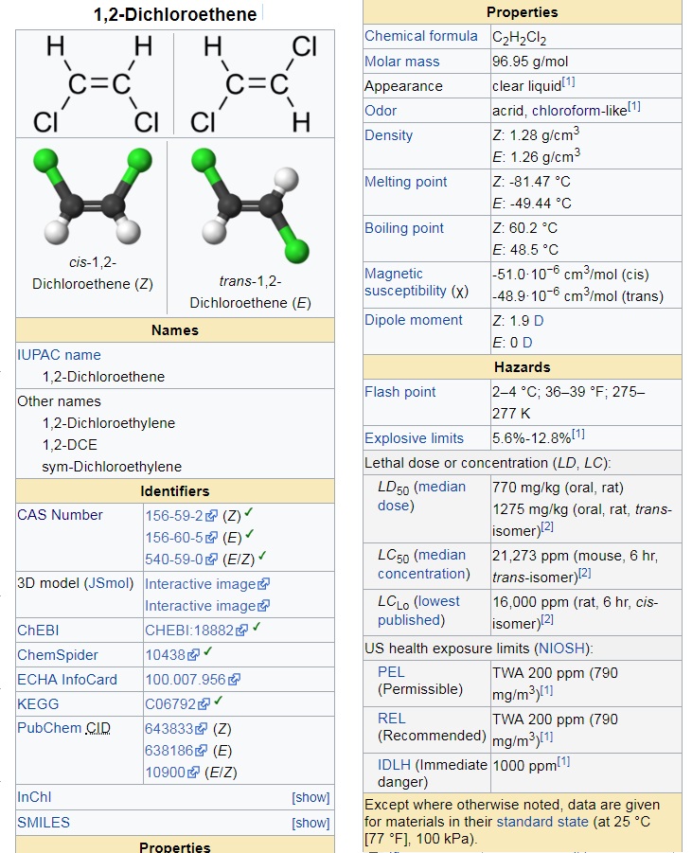Open PubChem CID 10900 link
This screenshot has height=853, width=692.
point(172,772)
